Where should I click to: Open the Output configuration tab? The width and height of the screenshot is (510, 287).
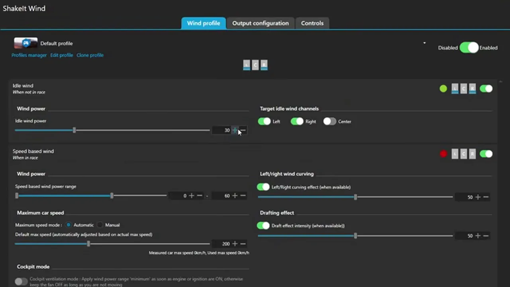[x=261, y=23]
